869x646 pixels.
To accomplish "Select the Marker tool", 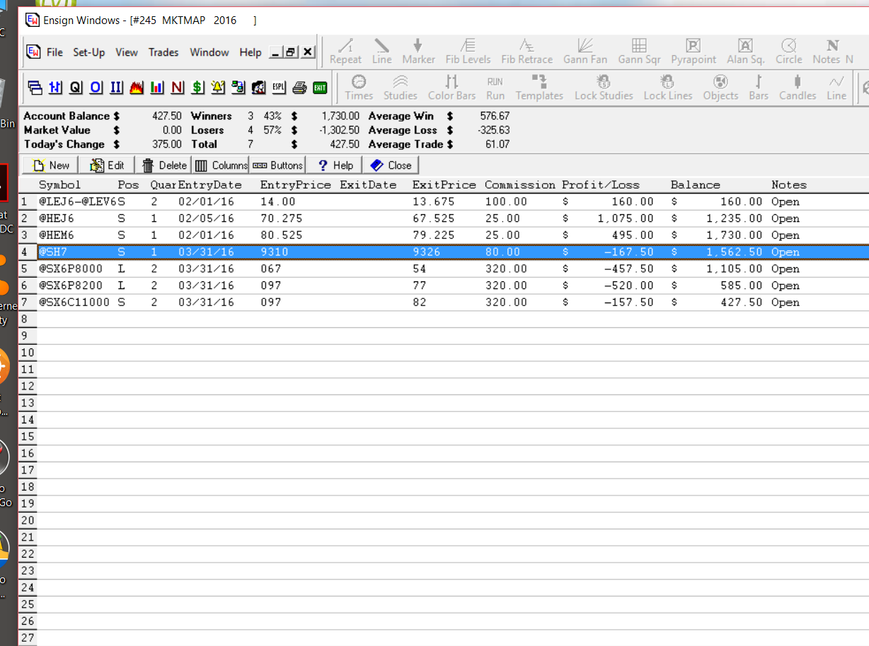I will click(418, 52).
